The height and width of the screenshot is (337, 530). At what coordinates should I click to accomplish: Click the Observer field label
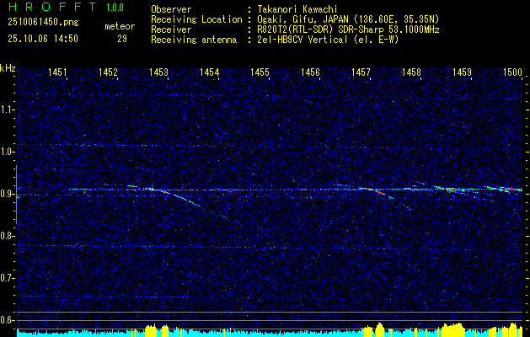pos(171,9)
